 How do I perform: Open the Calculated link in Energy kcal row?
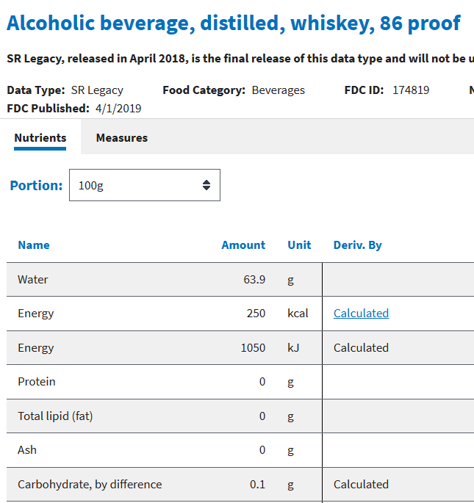361,314
